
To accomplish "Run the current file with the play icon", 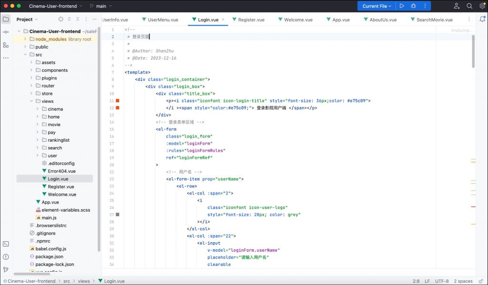I will pos(402,6).
